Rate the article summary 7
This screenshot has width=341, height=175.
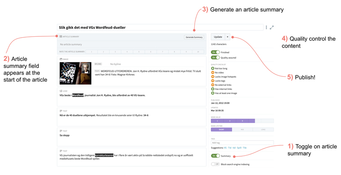pyautogui.click(x=162, y=52)
